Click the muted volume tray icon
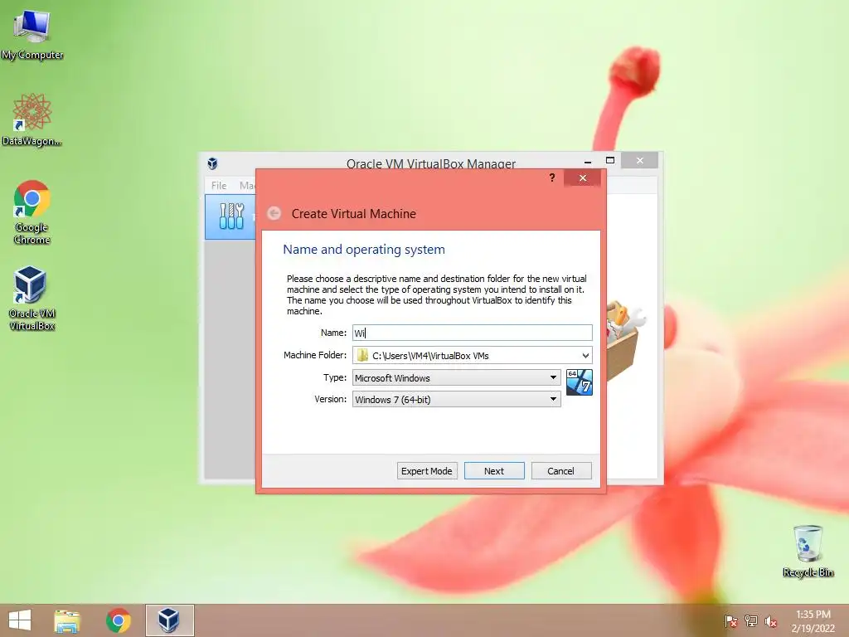The width and height of the screenshot is (849, 637). pyautogui.click(x=771, y=621)
